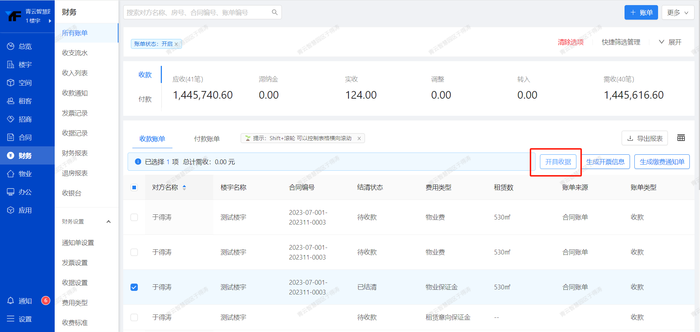This screenshot has height=332, width=700.
Task: Remove the 账单状态: 开启 filter tag
Action: [176, 44]
